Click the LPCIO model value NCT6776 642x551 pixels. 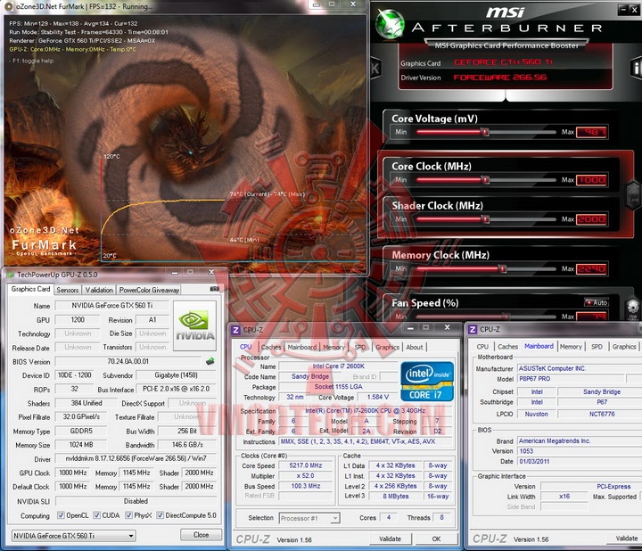[602, 414]
